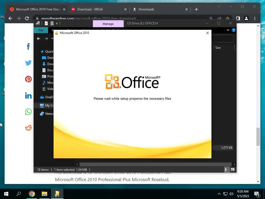Viewport: 265px width, 199px height.
Task: Share page via Twitter icon
Action: pyautogui.click(x=28, y=63)
